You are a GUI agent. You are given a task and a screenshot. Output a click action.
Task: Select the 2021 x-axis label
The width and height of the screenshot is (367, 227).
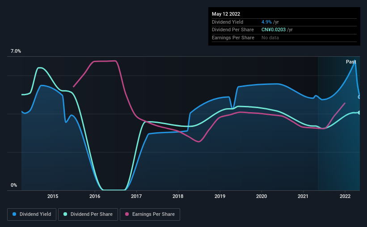pos(304,196)
